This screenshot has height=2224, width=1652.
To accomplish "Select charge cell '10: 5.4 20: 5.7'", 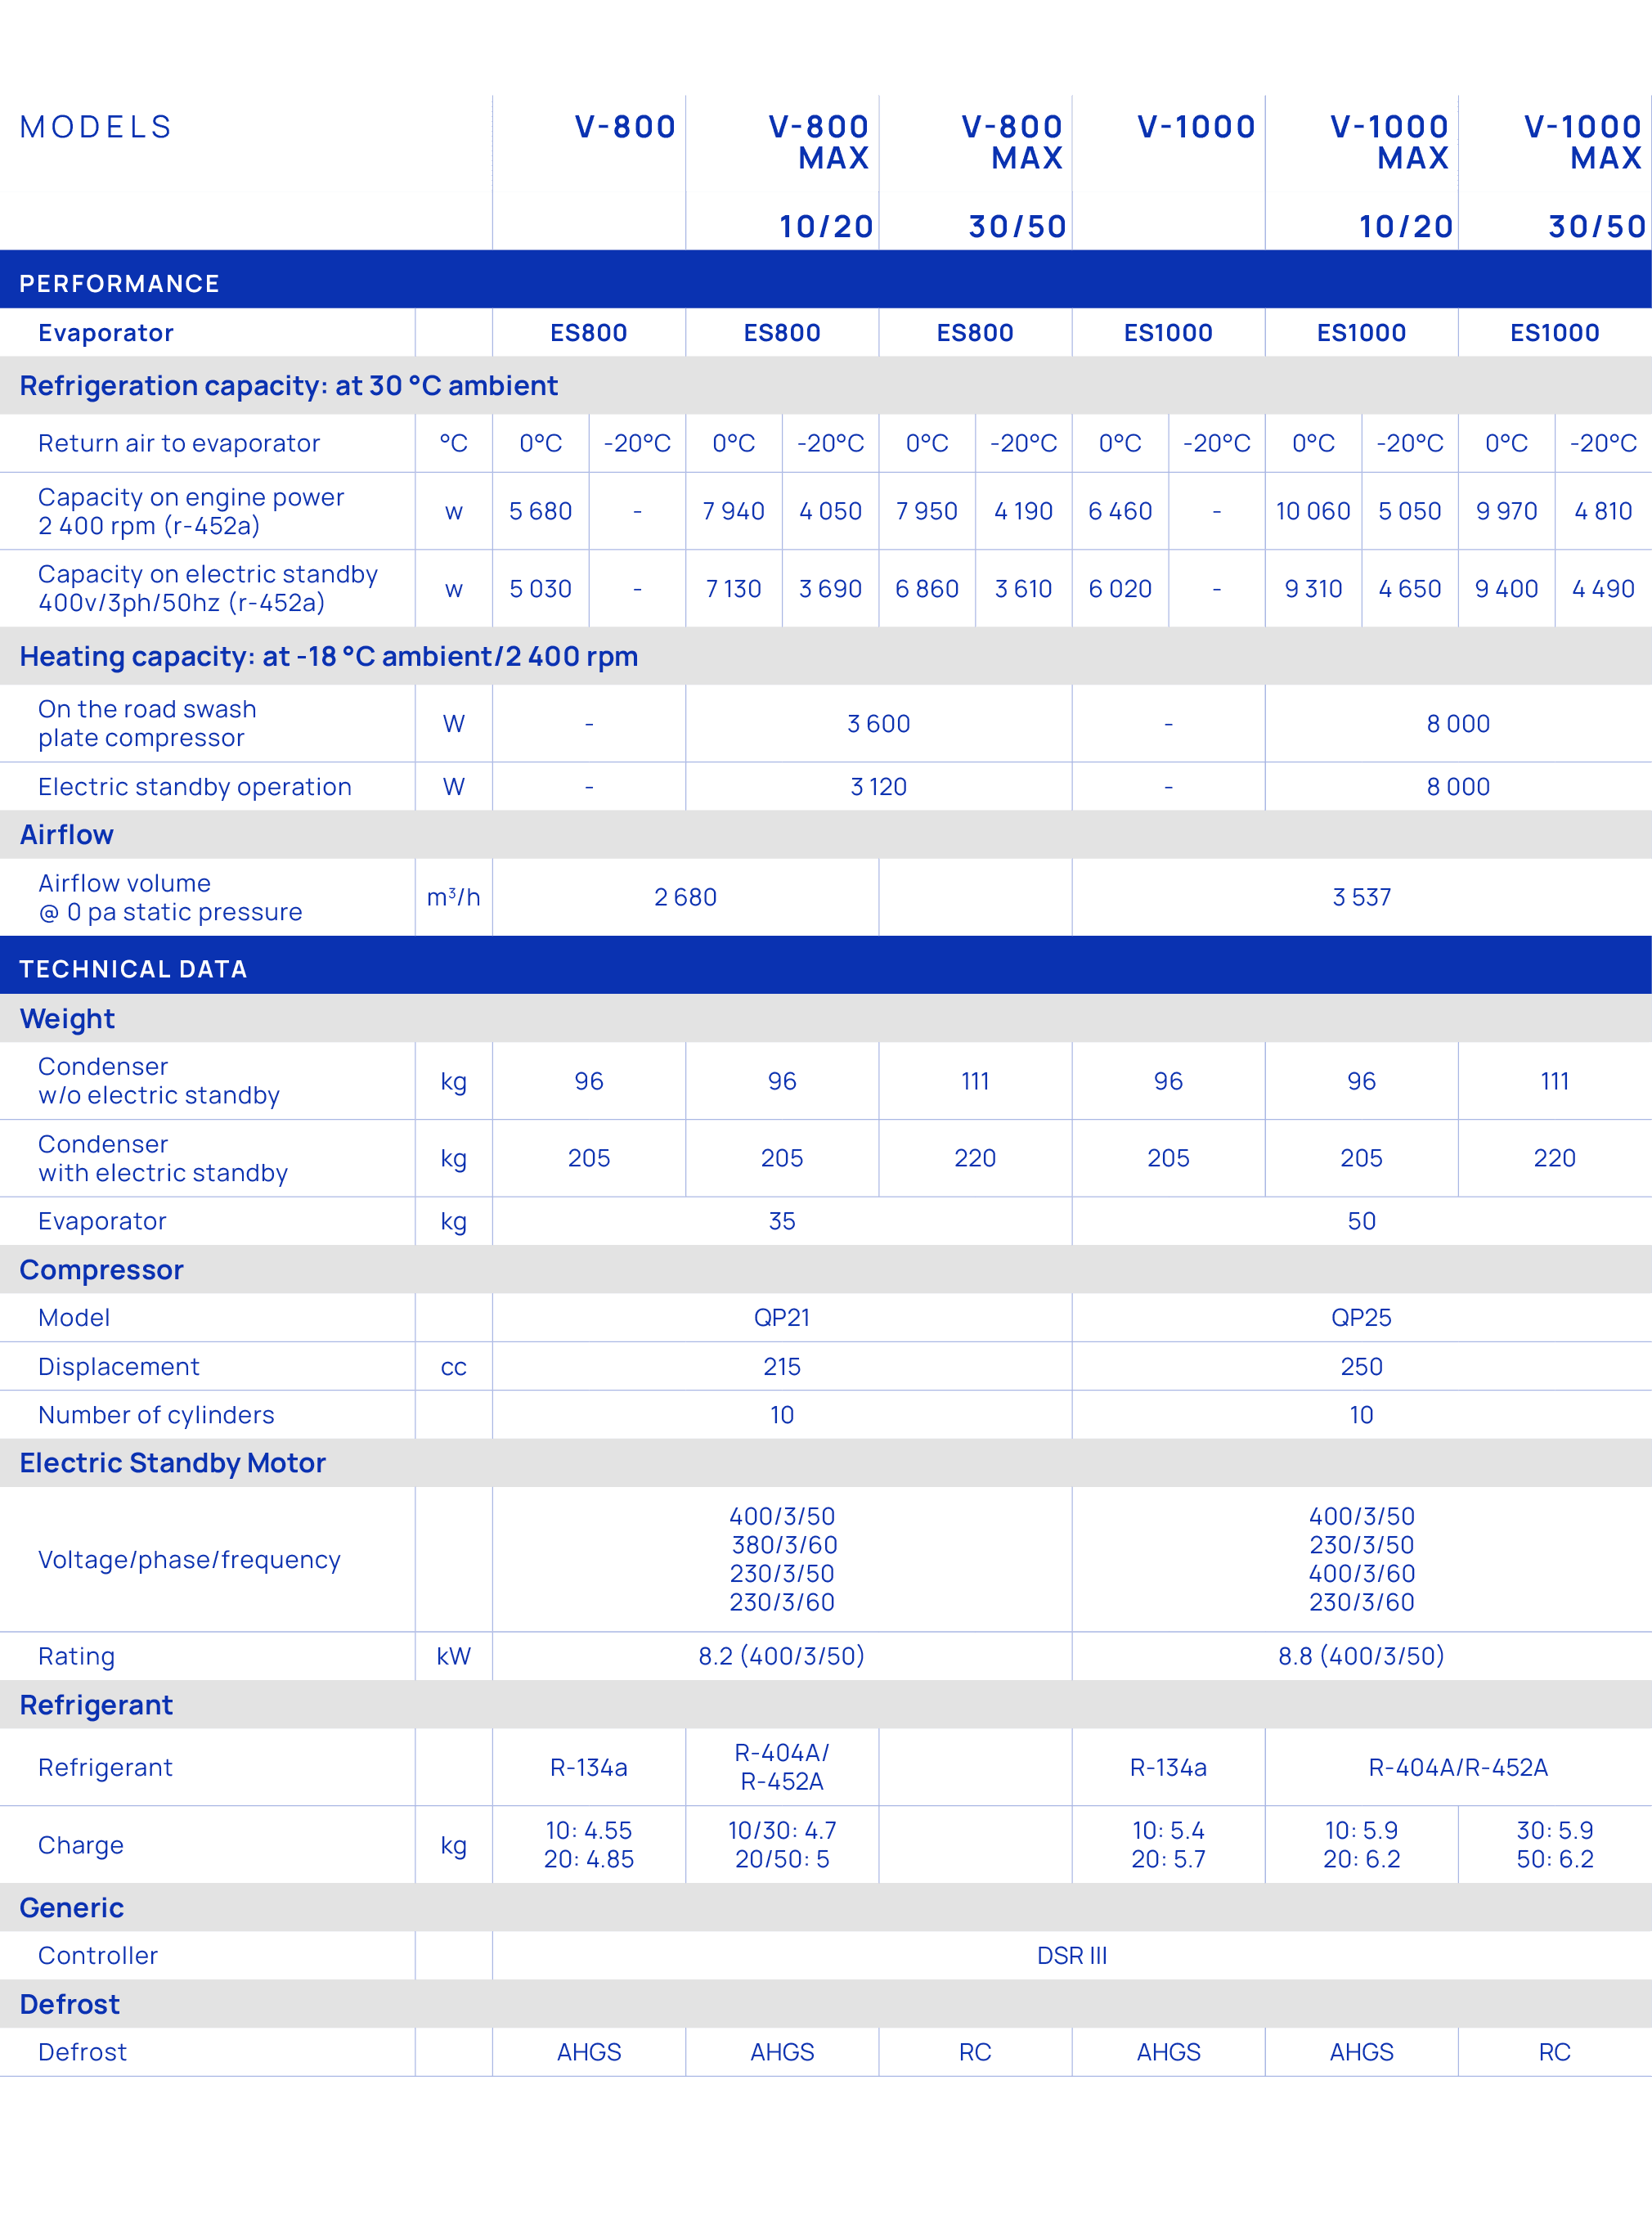I will click(x=1168, y=1845).
